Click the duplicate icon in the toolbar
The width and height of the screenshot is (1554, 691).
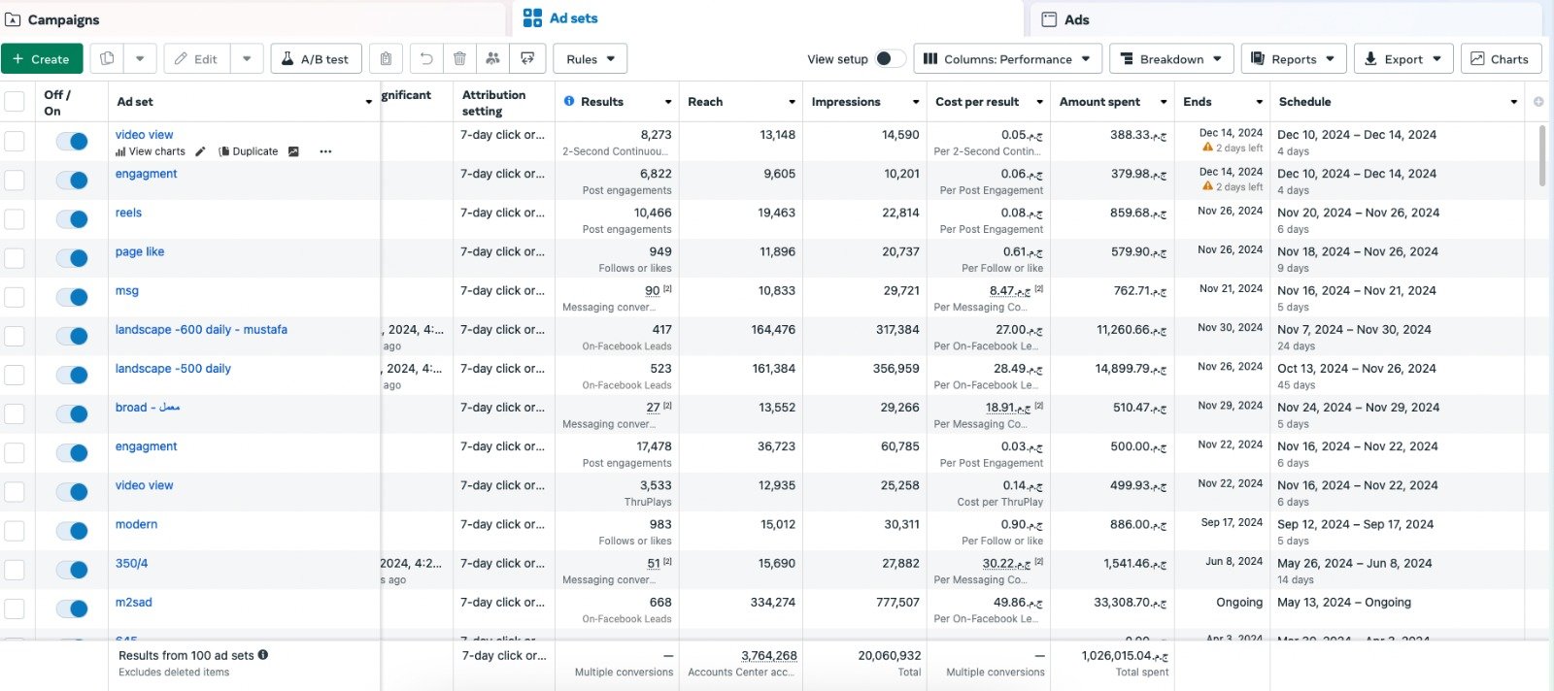point(107,59)
